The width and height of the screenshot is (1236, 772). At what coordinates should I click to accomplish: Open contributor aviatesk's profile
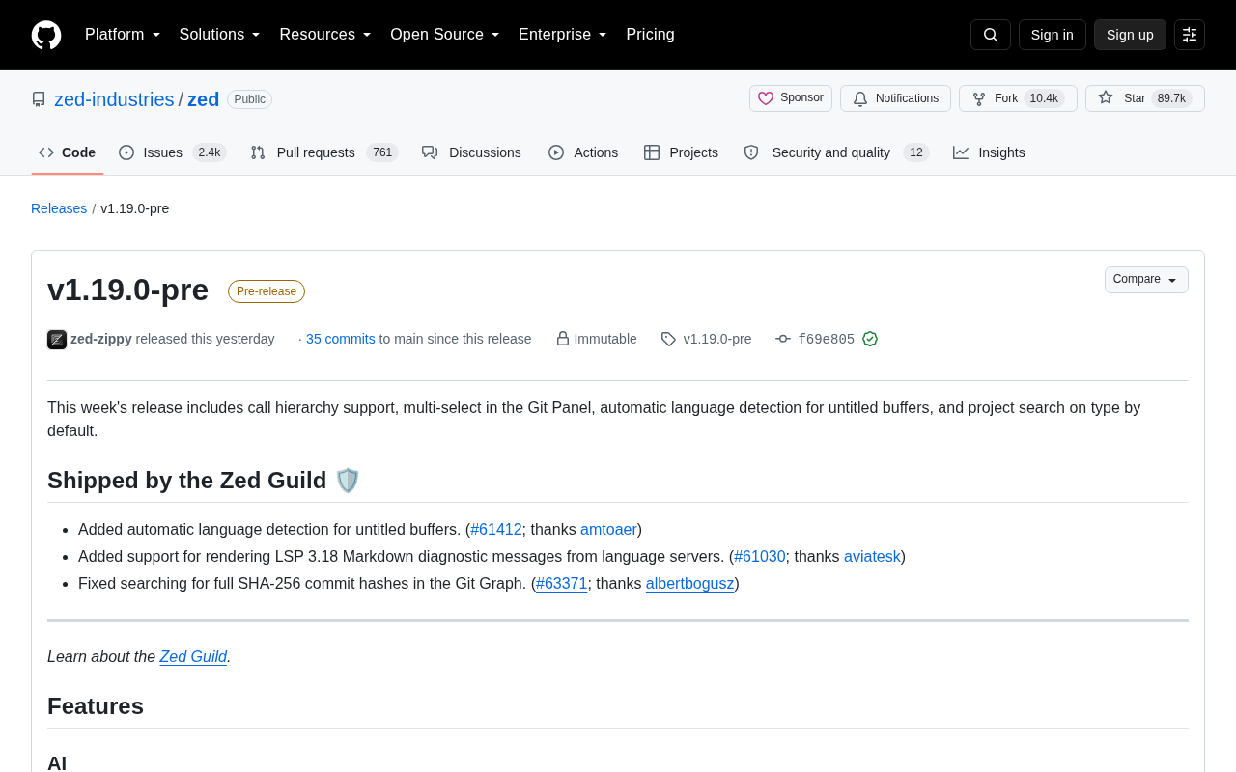click(872, 557)
